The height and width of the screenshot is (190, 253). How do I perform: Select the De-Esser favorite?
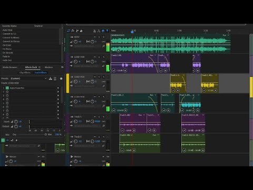click(7, 45)
